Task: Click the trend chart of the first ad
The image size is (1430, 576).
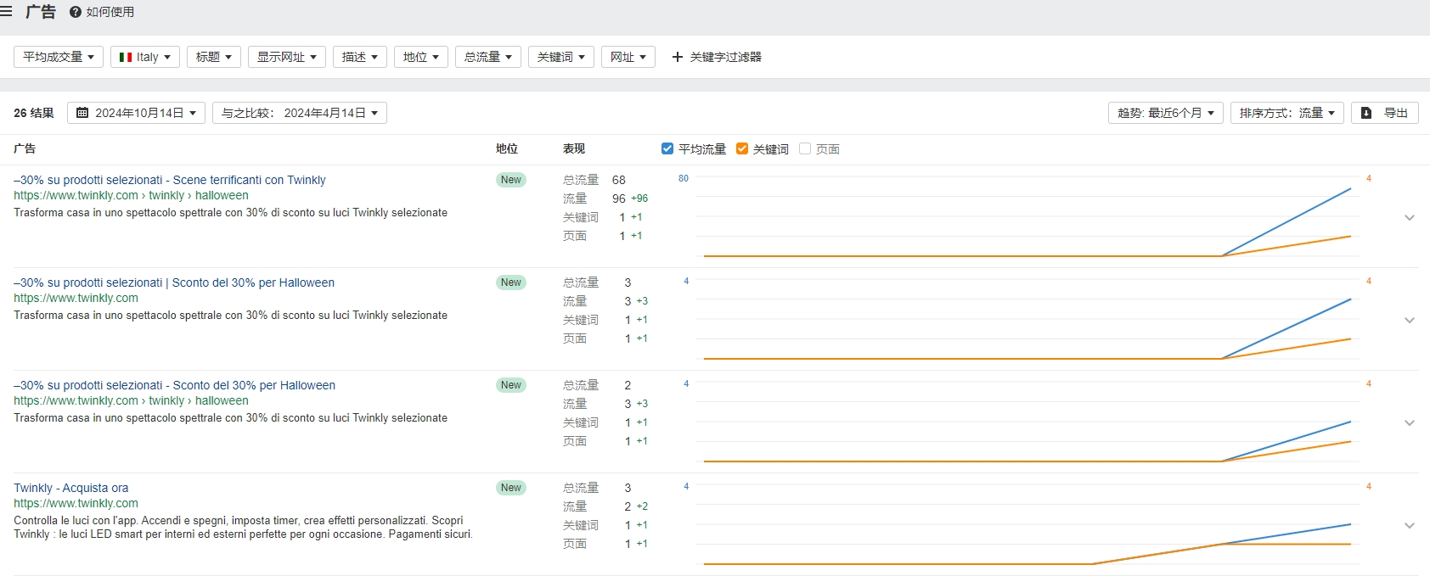Action: [1027, 217]
